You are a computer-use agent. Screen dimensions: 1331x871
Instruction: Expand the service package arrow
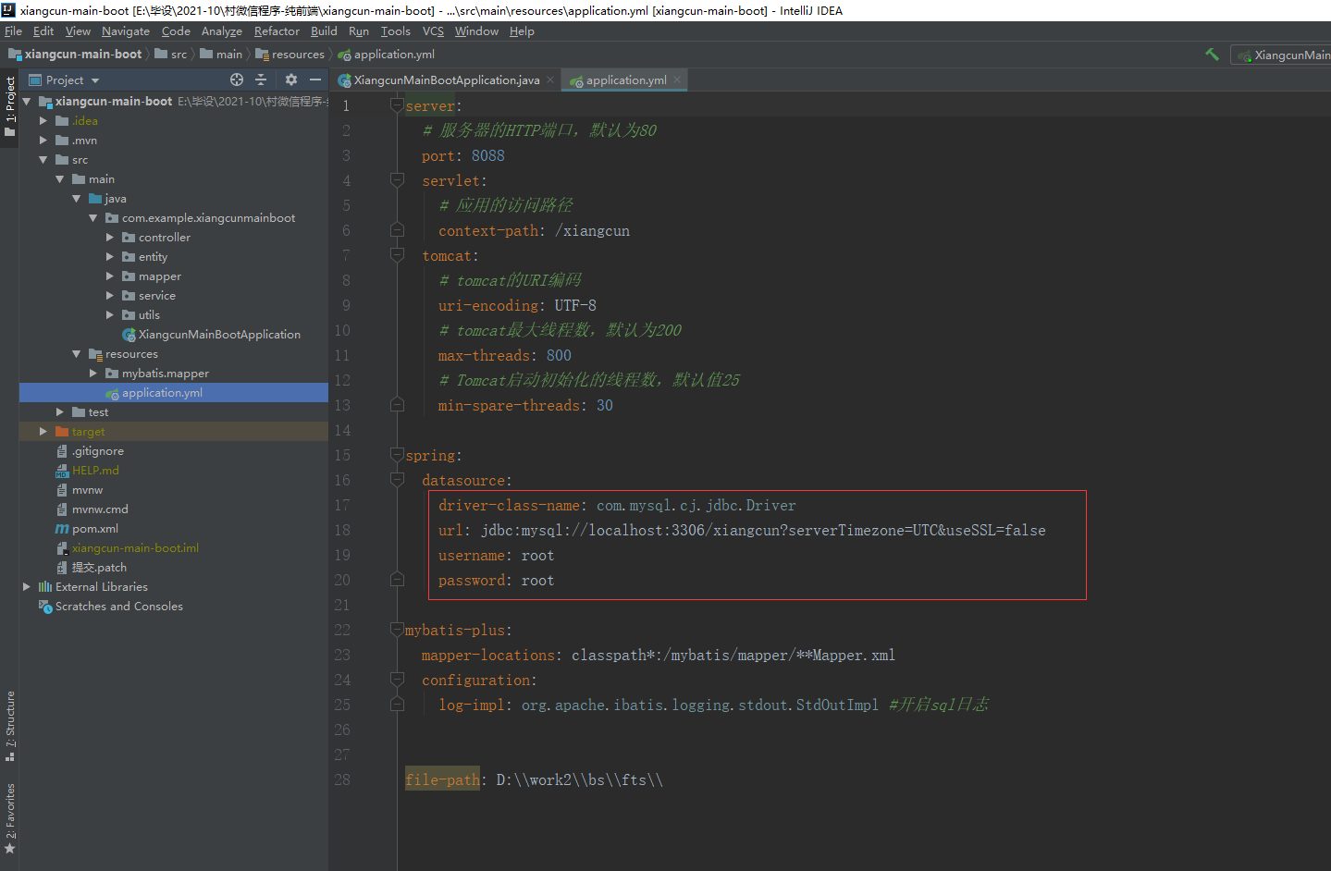point(110,296)
